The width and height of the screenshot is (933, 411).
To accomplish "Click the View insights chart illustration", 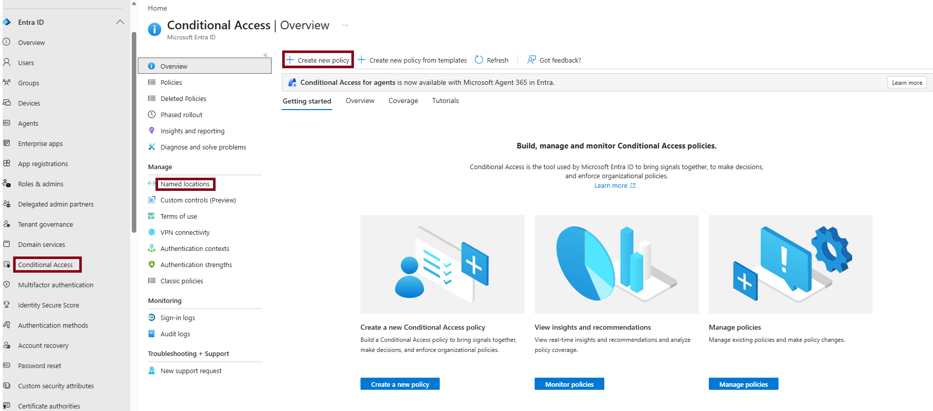I will pos(616,264).
